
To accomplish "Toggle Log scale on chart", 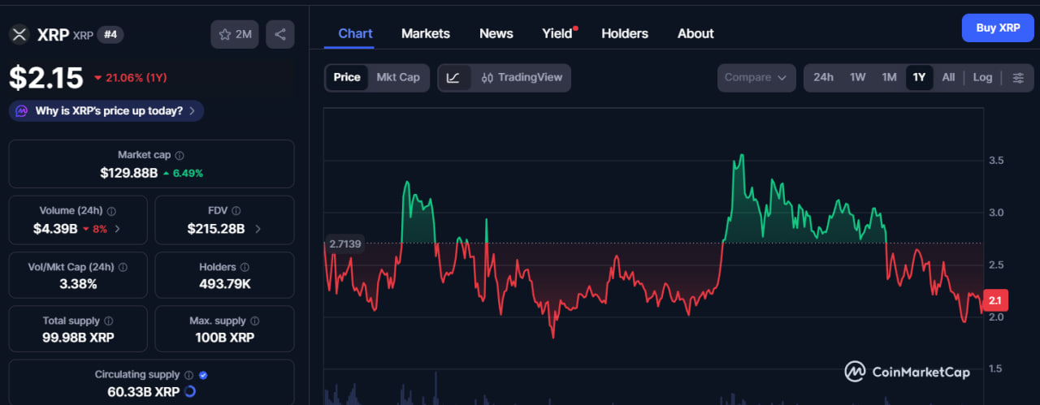I will point(982,77).
